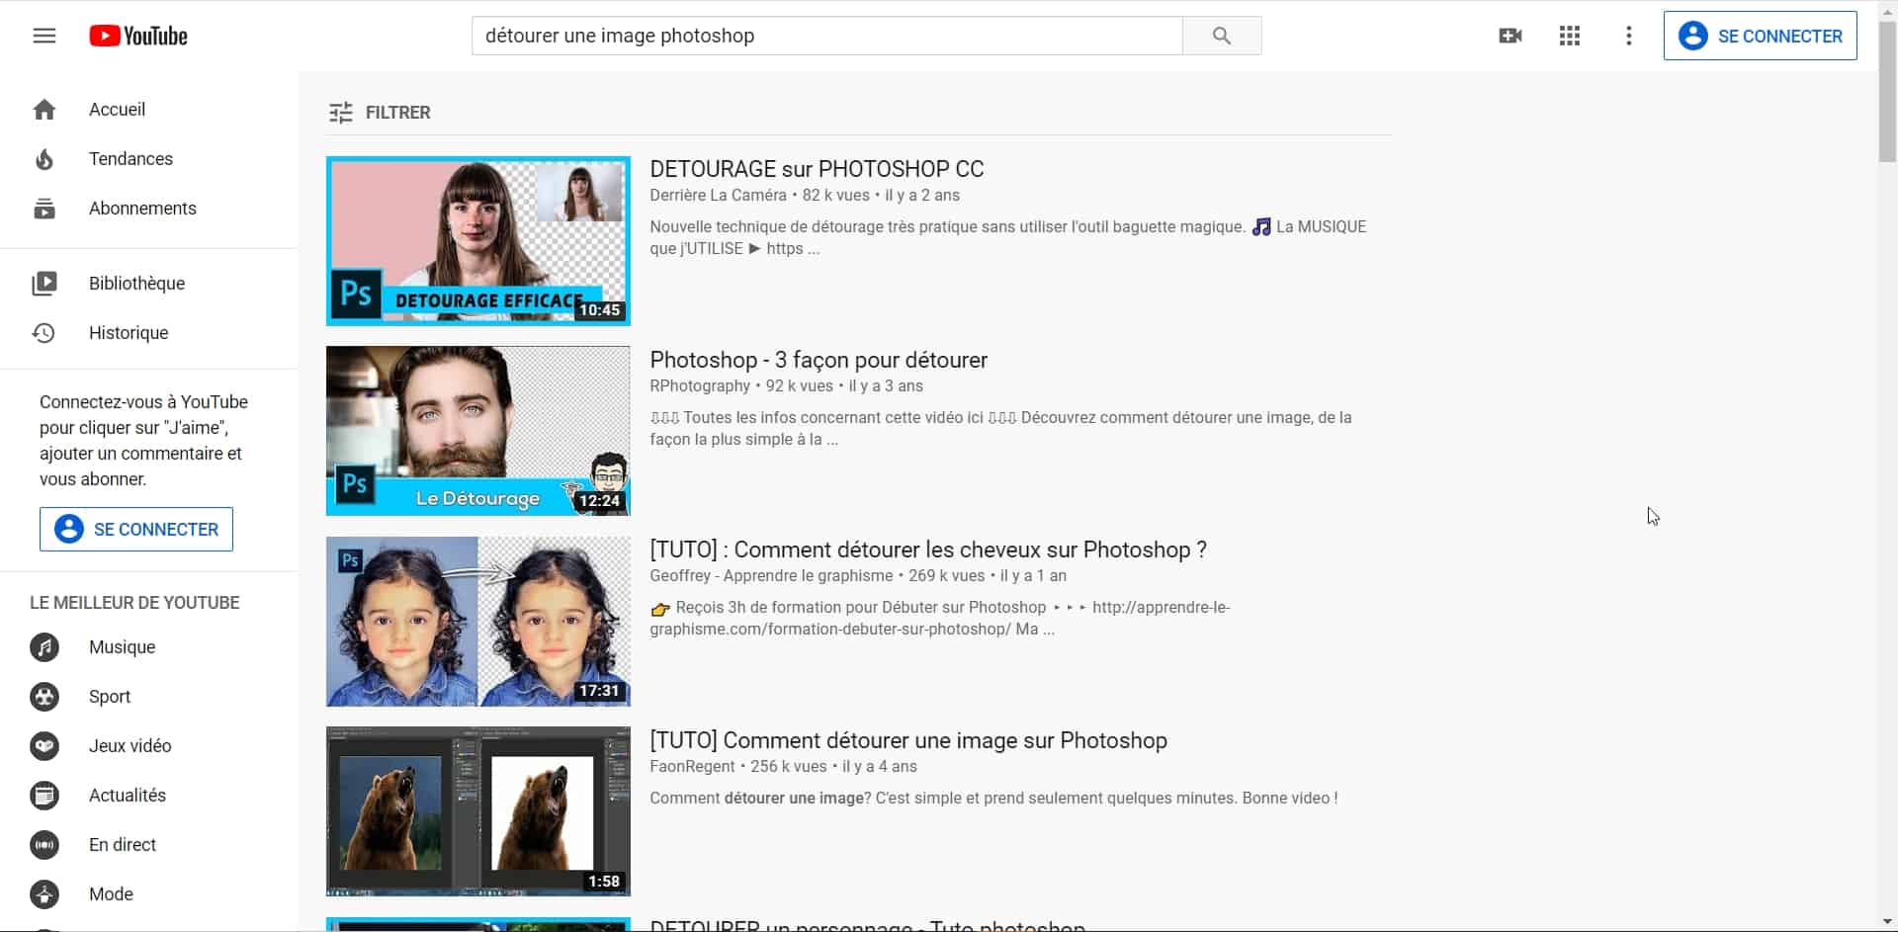
Task: Open the hamburger guide menu
Action: (x=44, y=37)
